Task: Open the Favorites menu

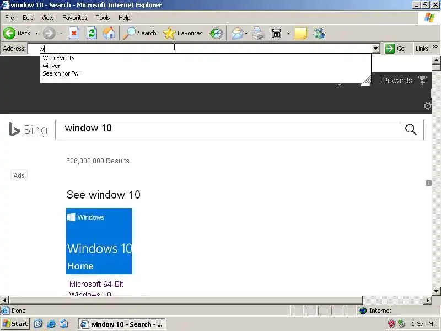Action: (x=75, y=18)
